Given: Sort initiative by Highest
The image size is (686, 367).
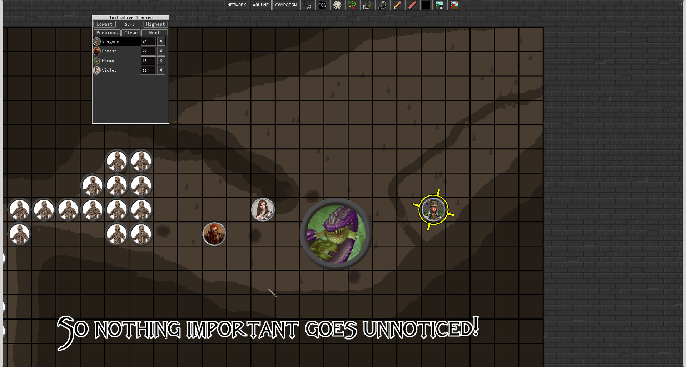Looking at the screenshot, I should 155,24.
